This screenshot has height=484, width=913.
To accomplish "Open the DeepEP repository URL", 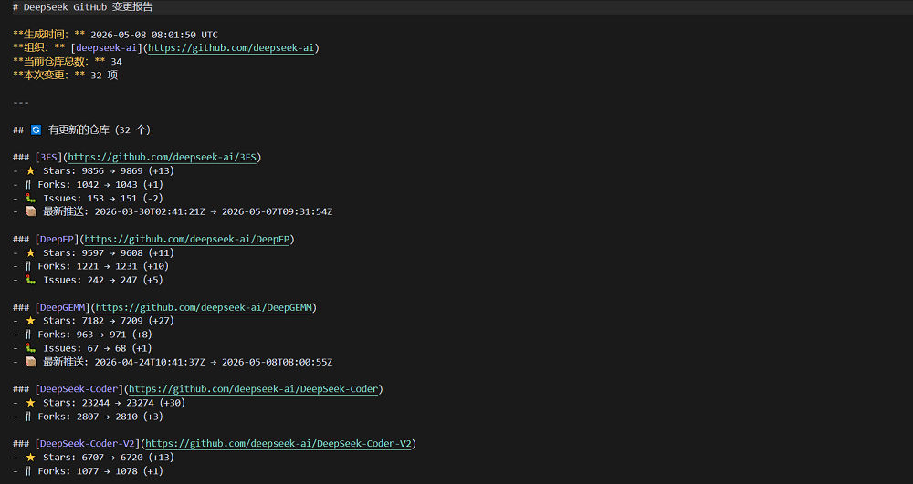I will click(187, 239).
